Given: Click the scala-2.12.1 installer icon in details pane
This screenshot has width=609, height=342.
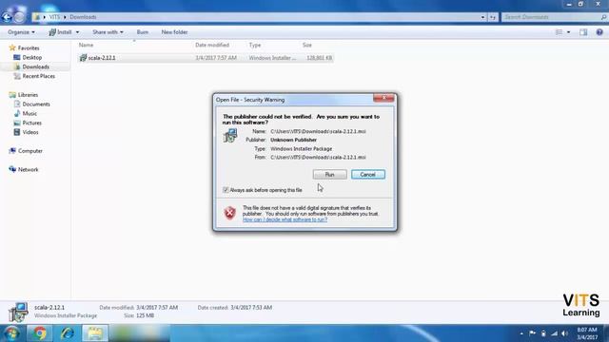Looking at the screenshot, I should [x=18, y=313].
